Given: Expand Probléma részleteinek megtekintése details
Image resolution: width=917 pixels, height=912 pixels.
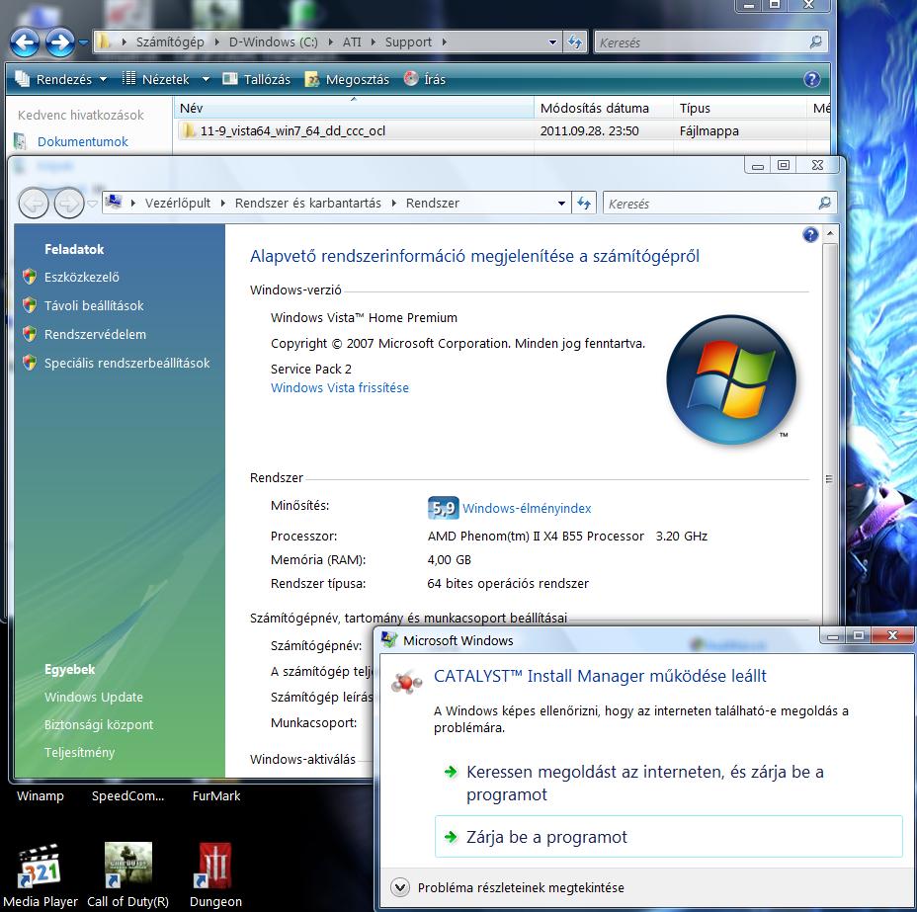Looking at the screenshot, I should coord(507,888).
